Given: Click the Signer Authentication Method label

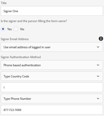Looking at the screenshot, I should point(21,57).
